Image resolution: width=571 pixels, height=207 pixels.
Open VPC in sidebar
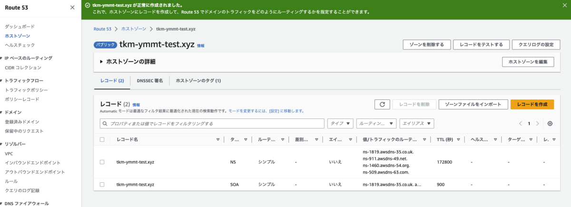[x=9, y=154]
